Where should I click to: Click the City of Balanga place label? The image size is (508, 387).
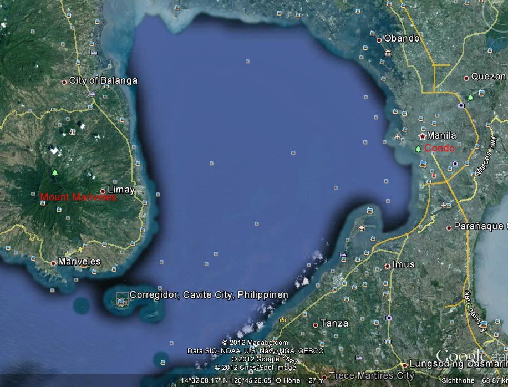(x=103, y=81)
